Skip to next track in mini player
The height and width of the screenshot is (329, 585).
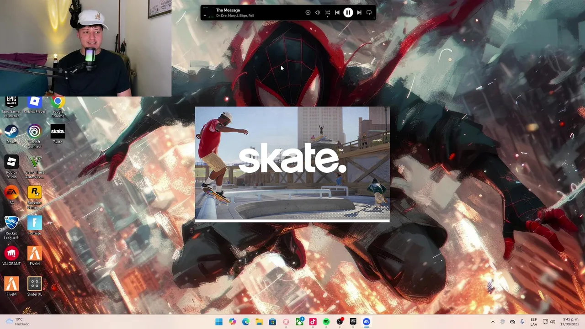(x=359, y=13)
